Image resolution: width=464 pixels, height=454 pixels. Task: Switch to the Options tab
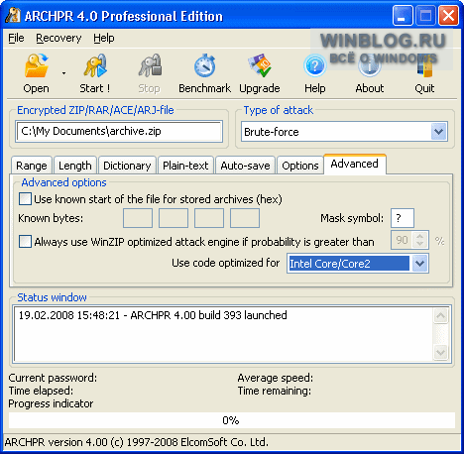point(300,166)
